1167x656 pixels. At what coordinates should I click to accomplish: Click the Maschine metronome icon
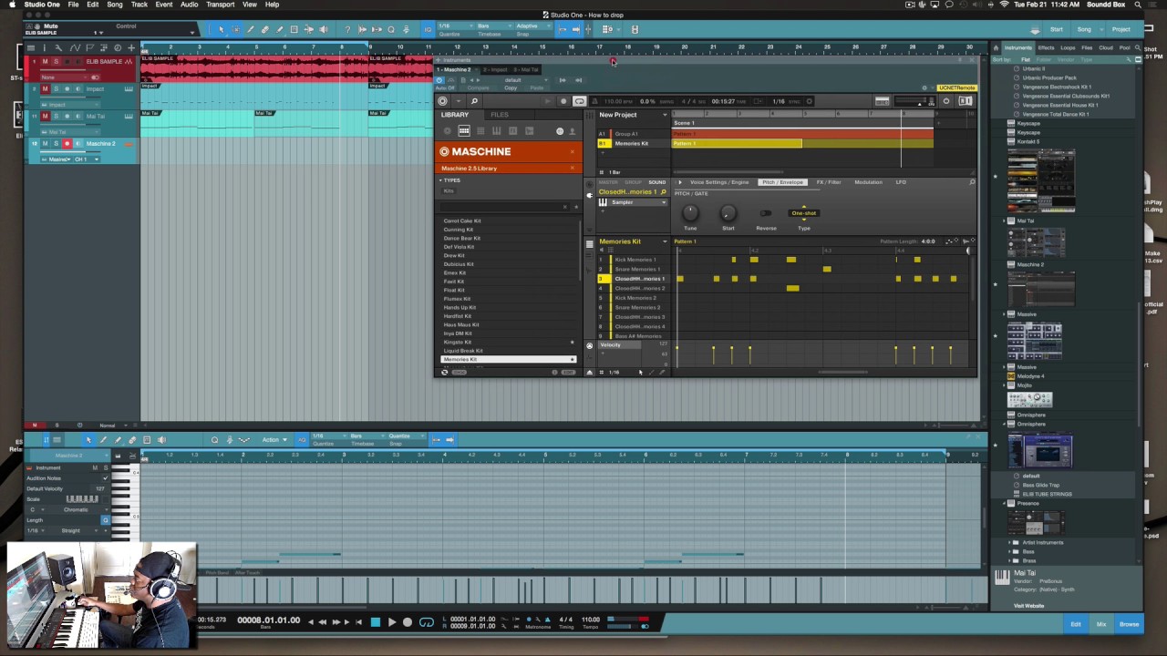[594, 101]
